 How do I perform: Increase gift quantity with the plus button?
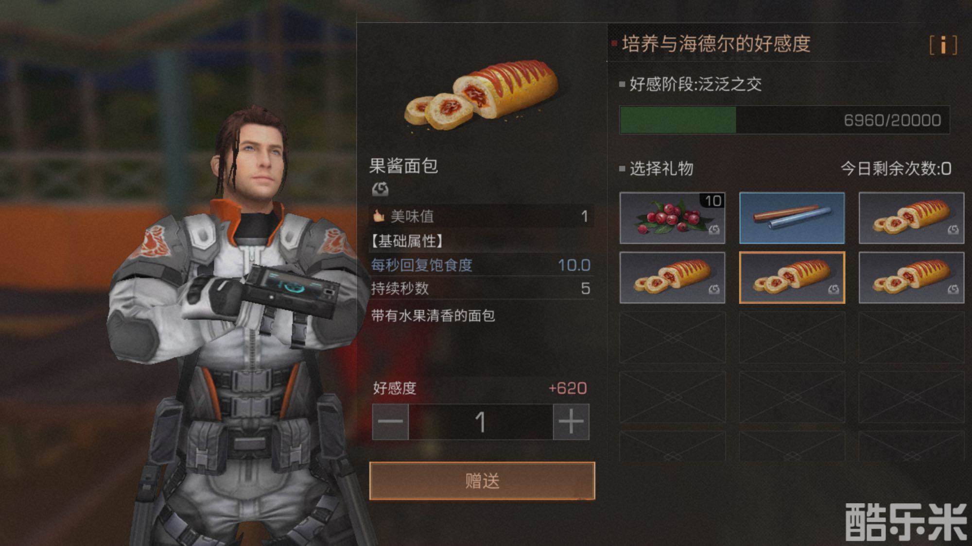tap(571, 422)
